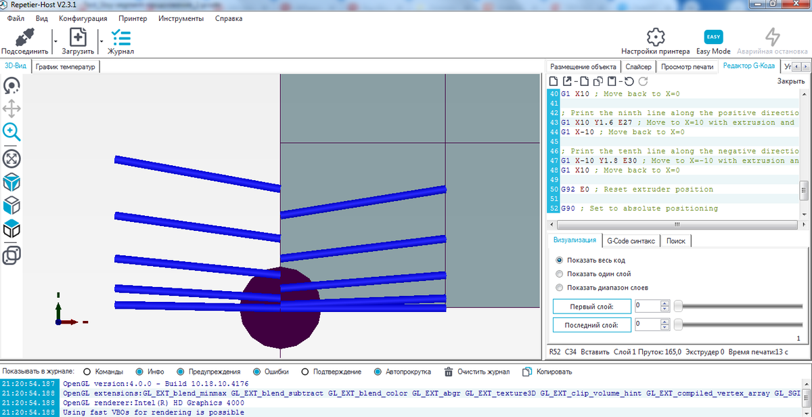Switch to 'Слайсер' tab

coord(638,66)
